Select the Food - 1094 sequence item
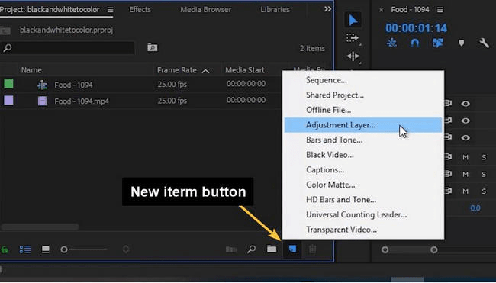The height and width of the screenshot is (283, 496). click(x=73, y=85)
